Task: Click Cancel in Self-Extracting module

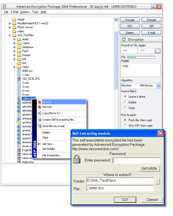Action: point(152,200)
